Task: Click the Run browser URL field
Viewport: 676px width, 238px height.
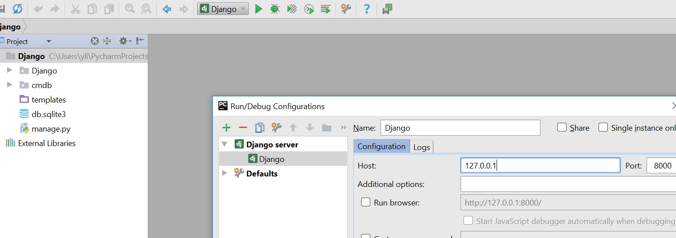Action: tap(568, 202)
